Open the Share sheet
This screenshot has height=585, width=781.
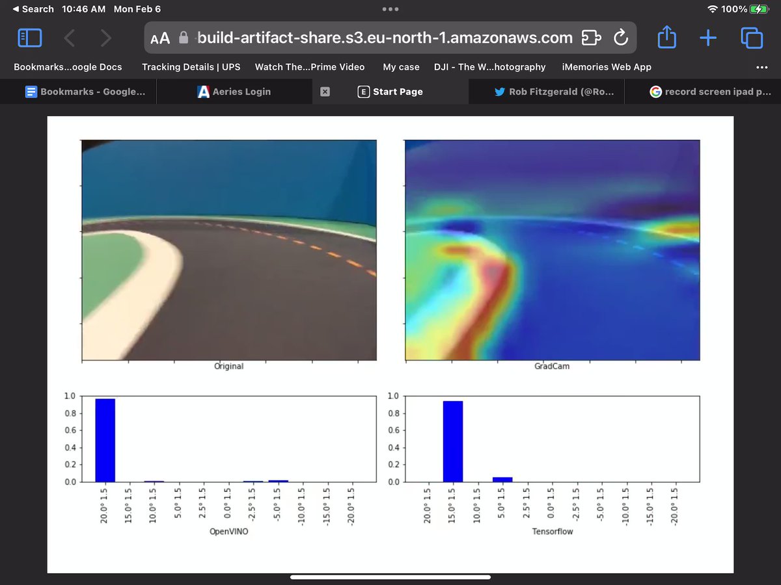[x=666, y=37]
